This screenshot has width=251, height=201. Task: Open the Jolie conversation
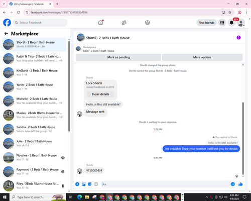pyautogui.click(x=34, y=143)
